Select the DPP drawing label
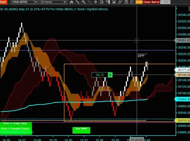The height and width of the screenshot is (141, 190). coord(141,56)
